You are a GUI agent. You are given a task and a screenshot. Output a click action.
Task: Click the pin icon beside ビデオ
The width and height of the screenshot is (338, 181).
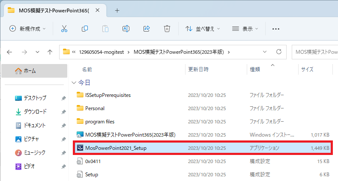pyautogui.click(x=63, y=166)
